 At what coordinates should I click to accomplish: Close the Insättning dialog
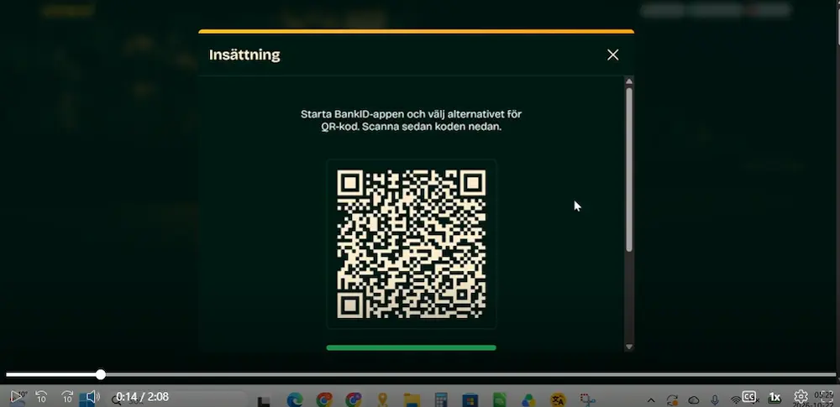pos(613,55)
